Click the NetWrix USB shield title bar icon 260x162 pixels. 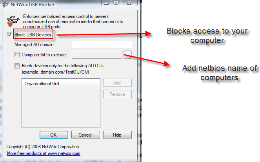(x=5, y=4)
